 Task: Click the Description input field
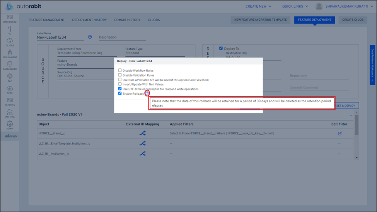coord(122,37)
